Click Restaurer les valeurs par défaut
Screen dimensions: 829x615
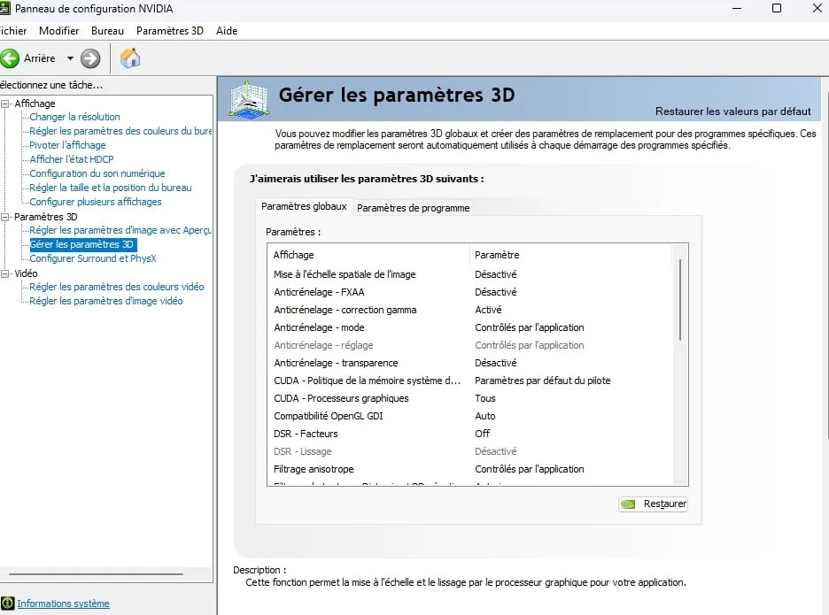pyautogui.click(x=732, y=111)
